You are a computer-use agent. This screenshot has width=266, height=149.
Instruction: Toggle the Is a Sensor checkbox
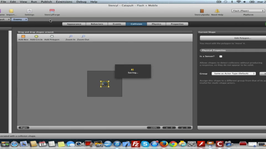221,56
